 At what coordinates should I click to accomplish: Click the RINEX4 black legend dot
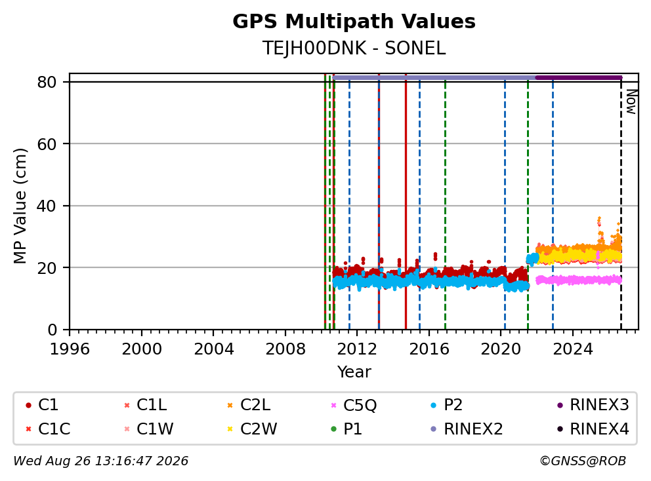pos(560,429)
